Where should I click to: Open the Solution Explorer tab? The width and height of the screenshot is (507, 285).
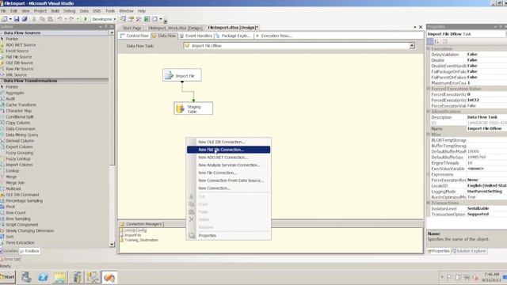(x=468, y=251)
